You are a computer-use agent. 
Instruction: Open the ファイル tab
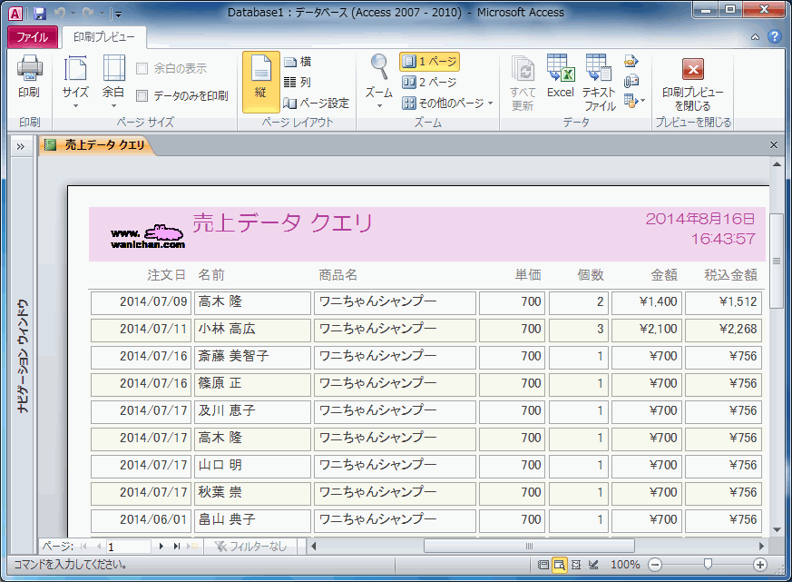point(33,37)
